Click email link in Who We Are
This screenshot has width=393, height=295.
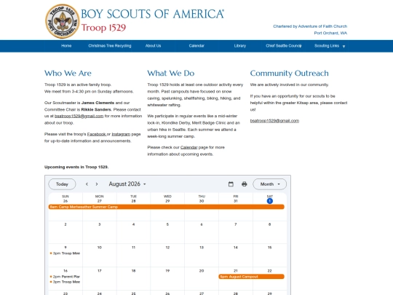(x=79, y=116)
